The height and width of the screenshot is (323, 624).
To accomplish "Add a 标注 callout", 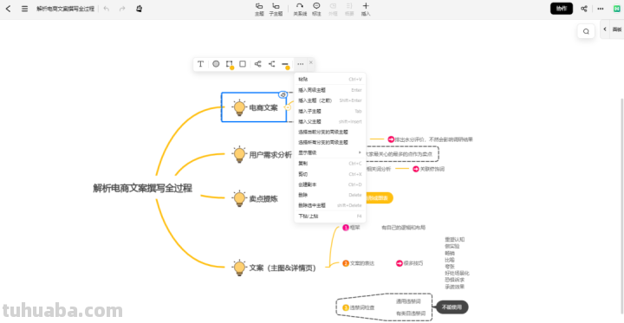I will (x=316, y=10).
